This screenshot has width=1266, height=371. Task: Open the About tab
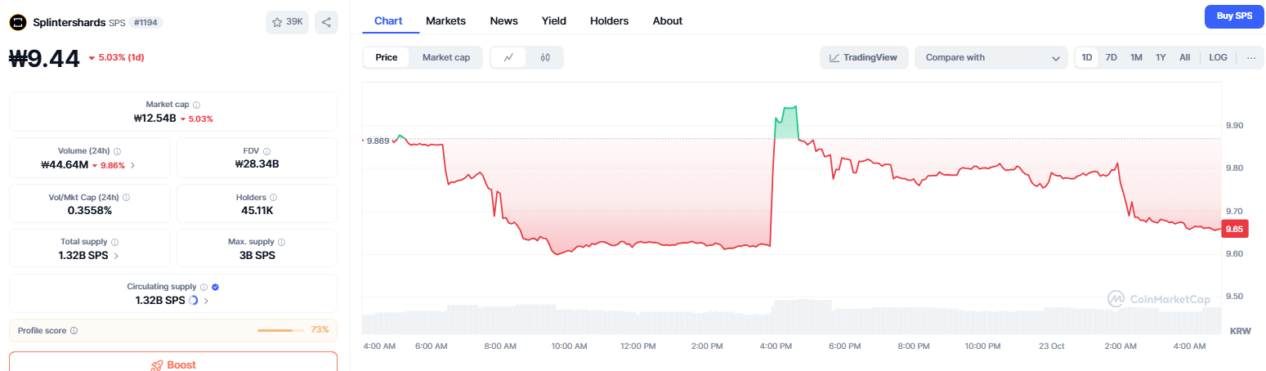[x=668, y=20]
